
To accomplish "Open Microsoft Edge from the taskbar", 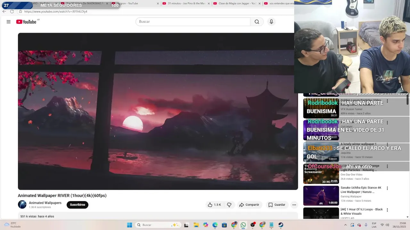I will coord(215,225).
